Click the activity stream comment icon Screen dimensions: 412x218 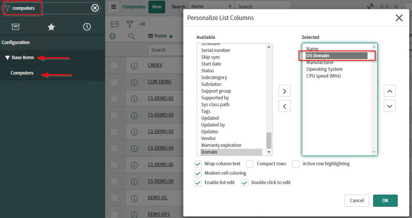[115, 24]
